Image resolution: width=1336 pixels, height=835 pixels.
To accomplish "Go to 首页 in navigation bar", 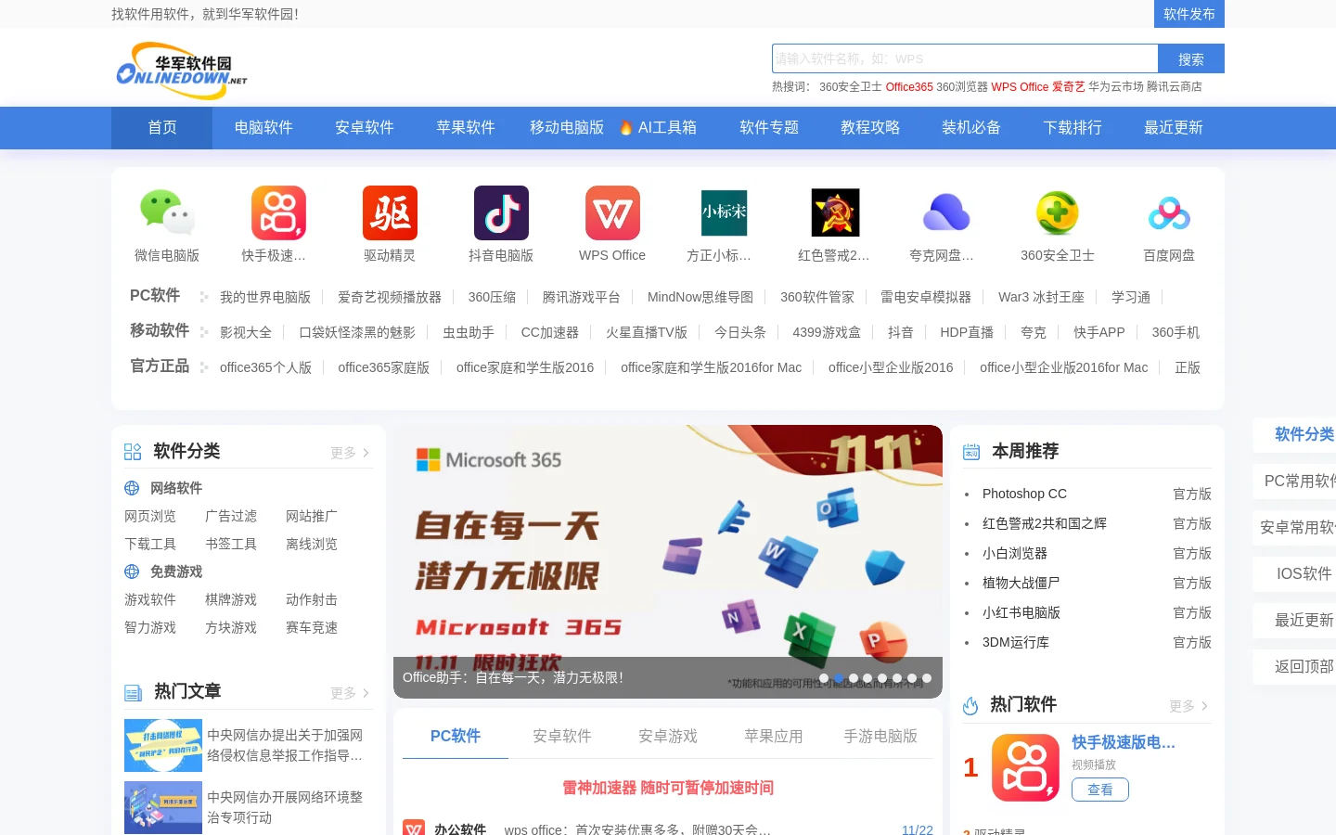I will click(161, 128).
